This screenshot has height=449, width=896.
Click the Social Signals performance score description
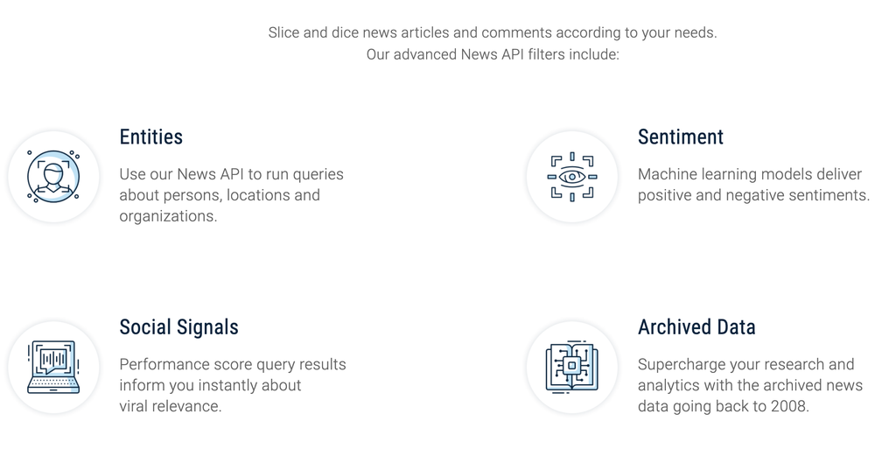(x=233, y=385)
